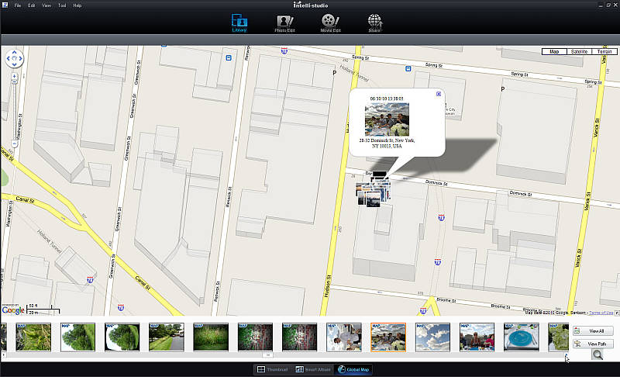Switch map to Terrain view
The width and height of the screenshot is (620, 377).
tap(604, 52)
